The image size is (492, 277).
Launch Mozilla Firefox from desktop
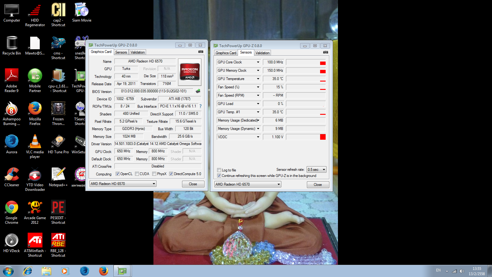point(35,114)
